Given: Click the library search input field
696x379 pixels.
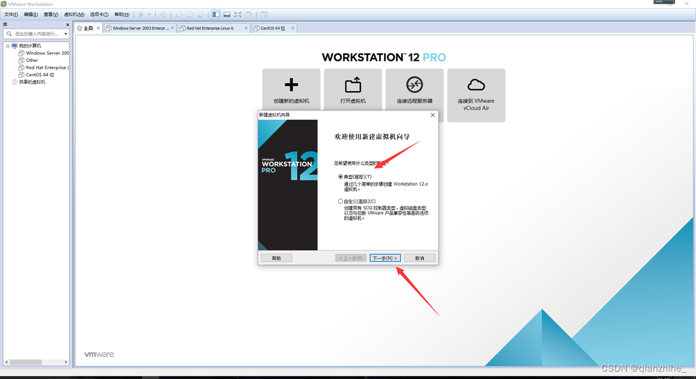Looking at the screenshot, I should coord(37,33).
